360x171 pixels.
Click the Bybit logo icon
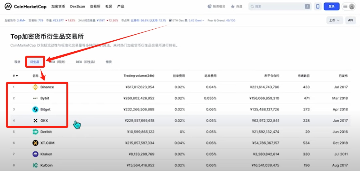click(x=35, y=98)
